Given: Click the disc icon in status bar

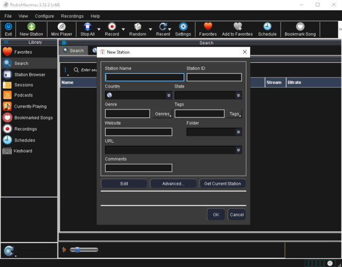Looking at the screenshot, I should point(330,263).
